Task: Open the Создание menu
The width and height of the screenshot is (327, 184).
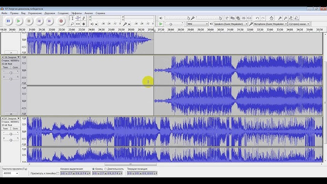Action: [x=63, y=13]
